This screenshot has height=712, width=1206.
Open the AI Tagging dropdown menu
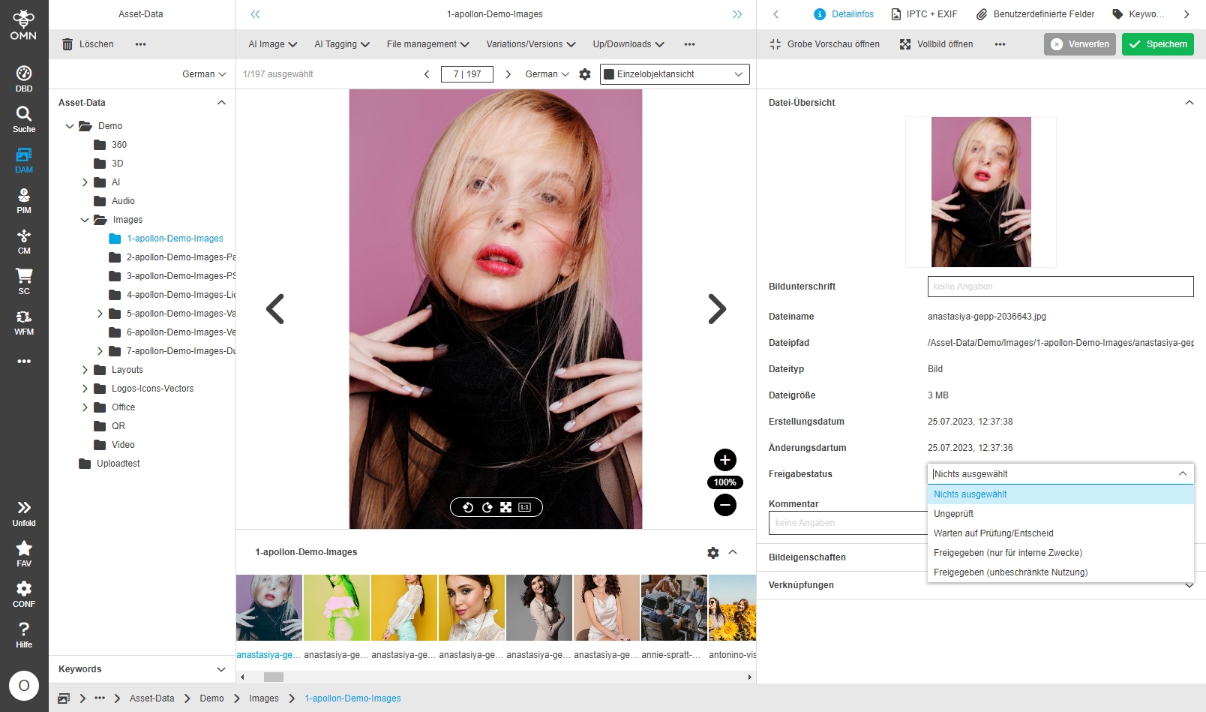pyautogui.click(x=342, y=44)
